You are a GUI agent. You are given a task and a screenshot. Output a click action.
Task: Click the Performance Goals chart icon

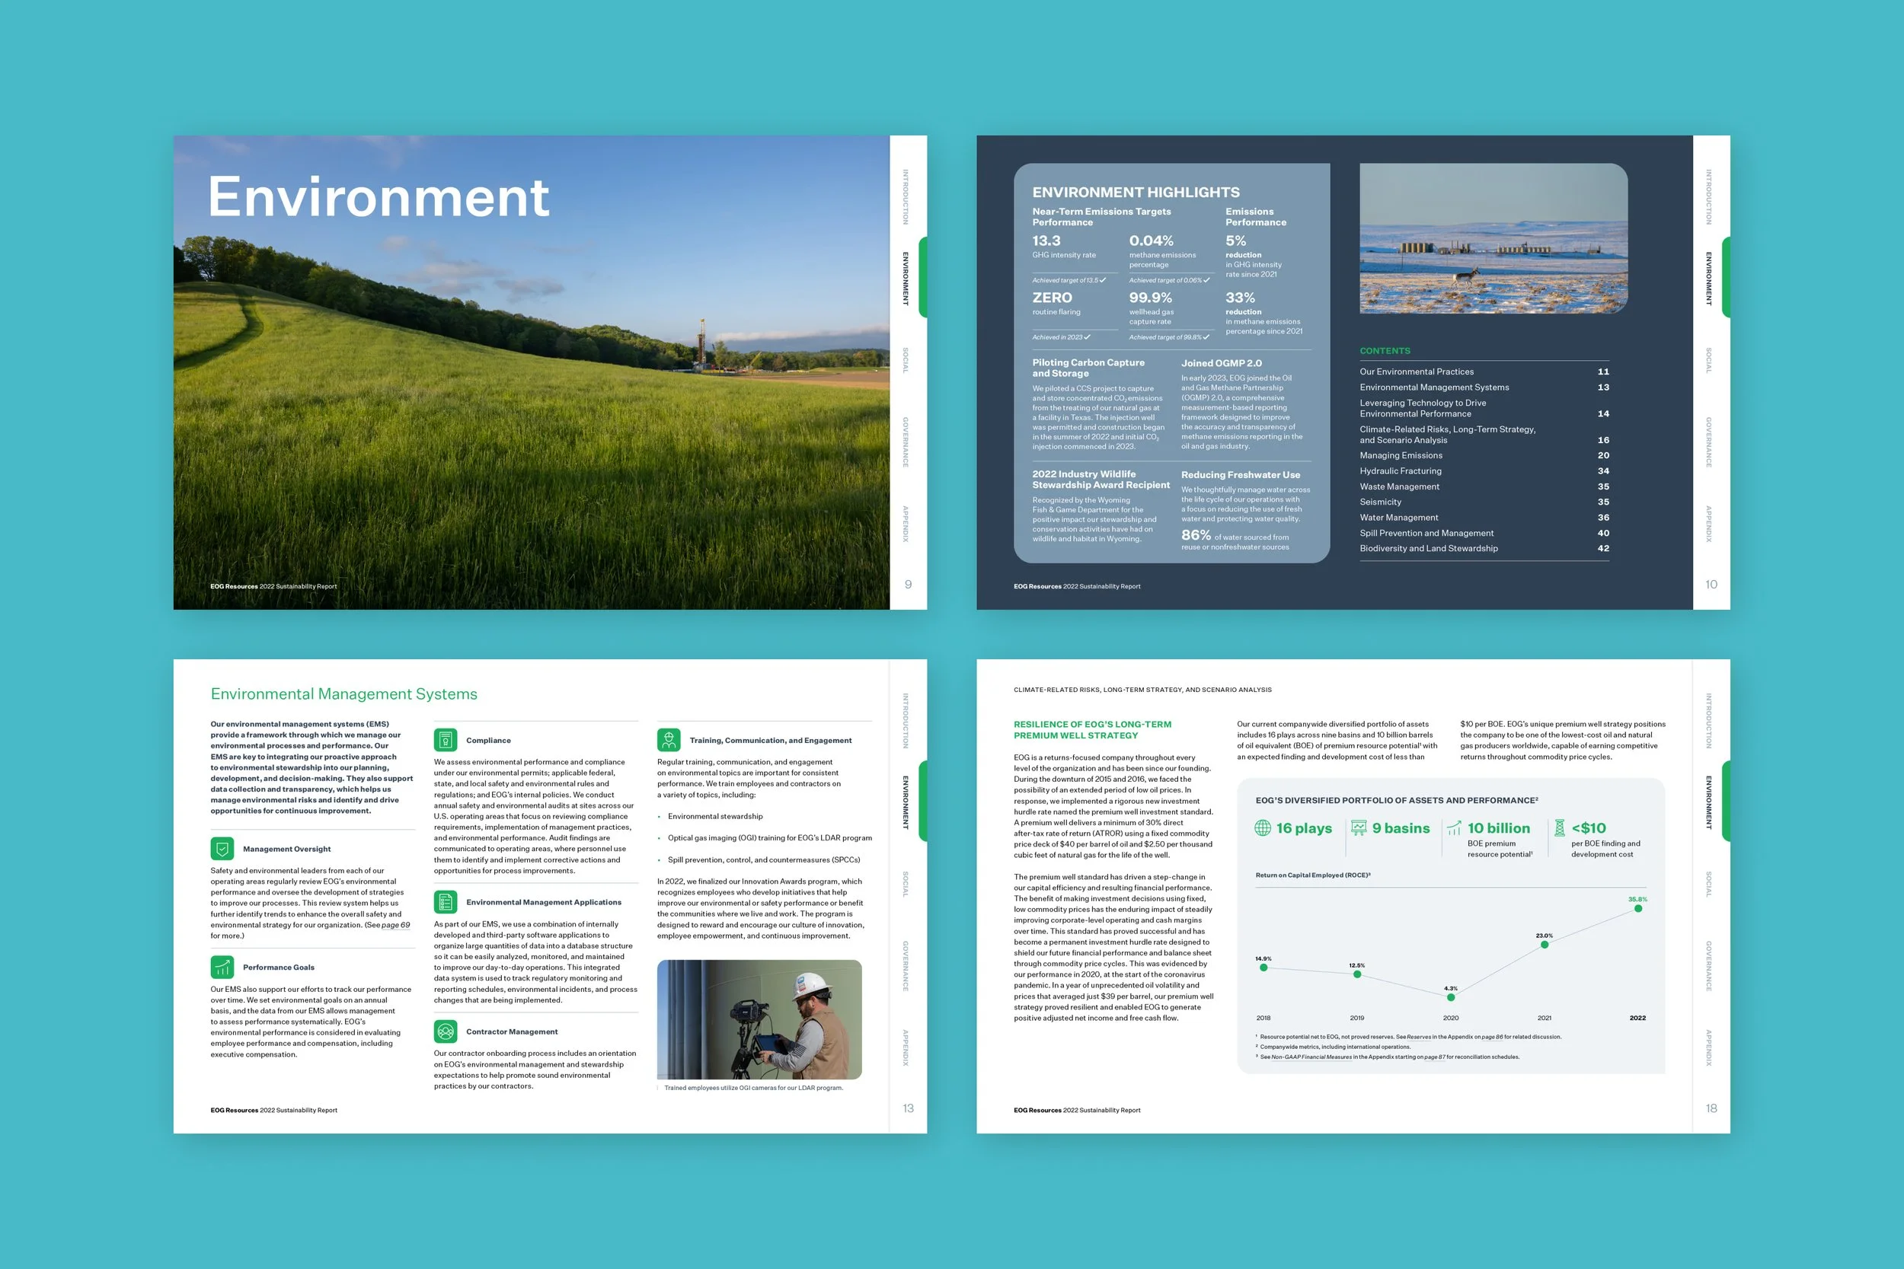[222, 967]
